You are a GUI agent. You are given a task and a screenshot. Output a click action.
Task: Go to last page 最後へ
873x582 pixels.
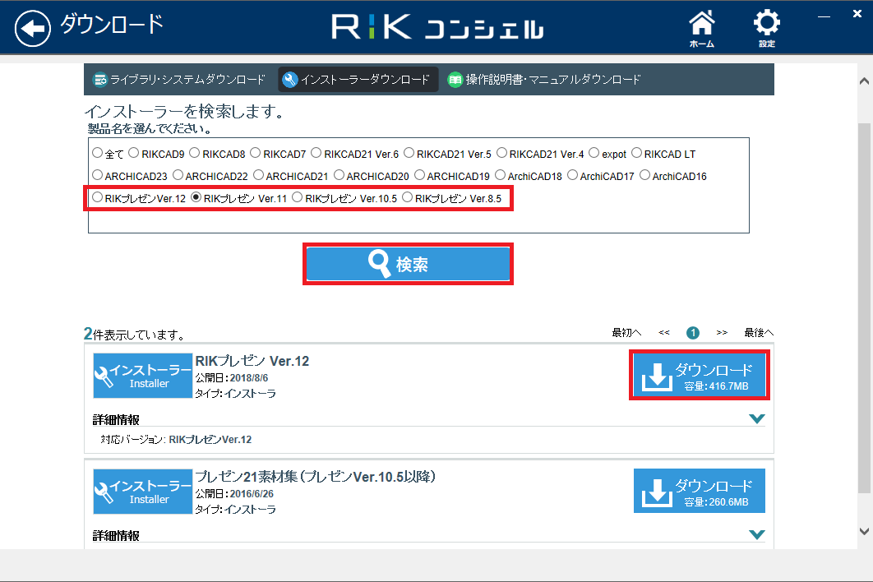tap(759, 332)
